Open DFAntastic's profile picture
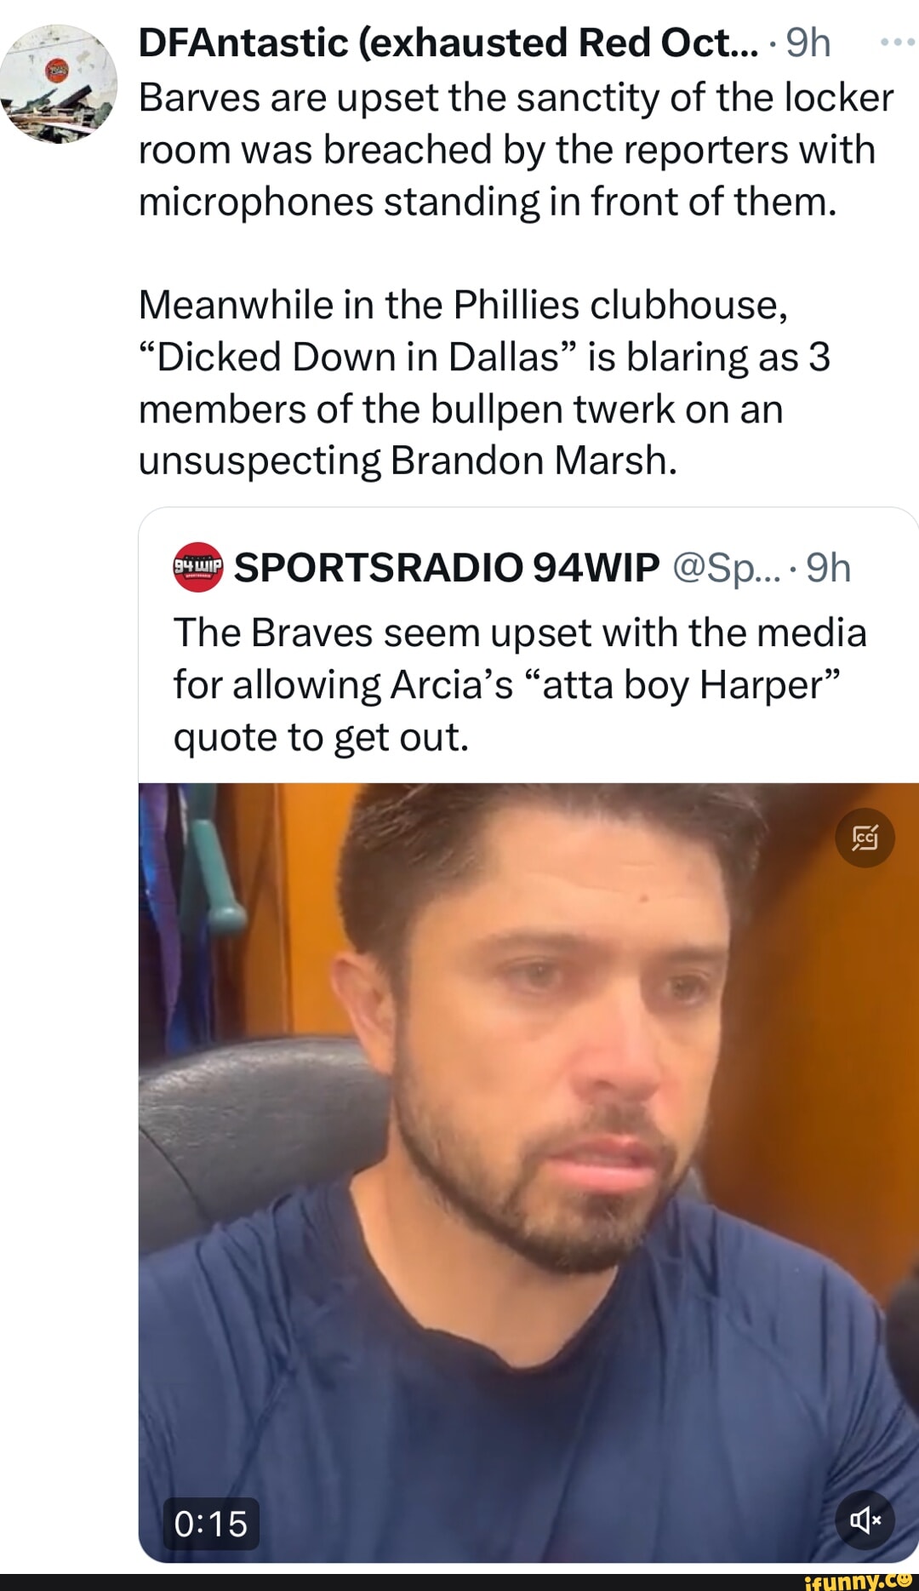Image resolution: width=919 pixels, height=1591 pixels. [59, 83]
